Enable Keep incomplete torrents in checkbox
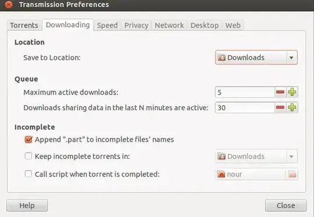Screen dimensions: 314x217 (x=28, y=156)
